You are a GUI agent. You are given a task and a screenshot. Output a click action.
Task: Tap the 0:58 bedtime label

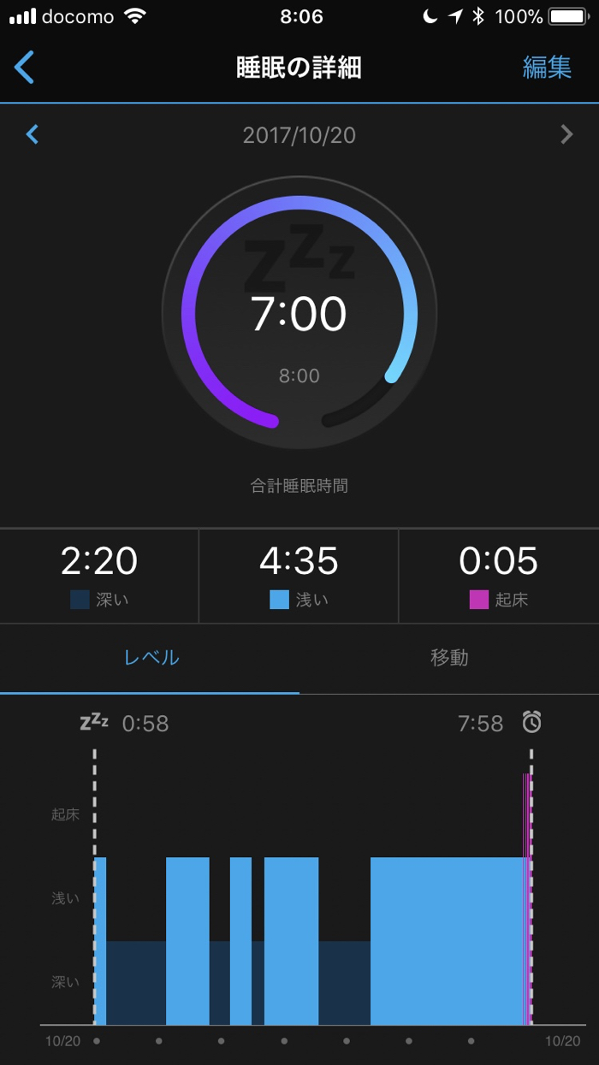(x=145, y=724)
